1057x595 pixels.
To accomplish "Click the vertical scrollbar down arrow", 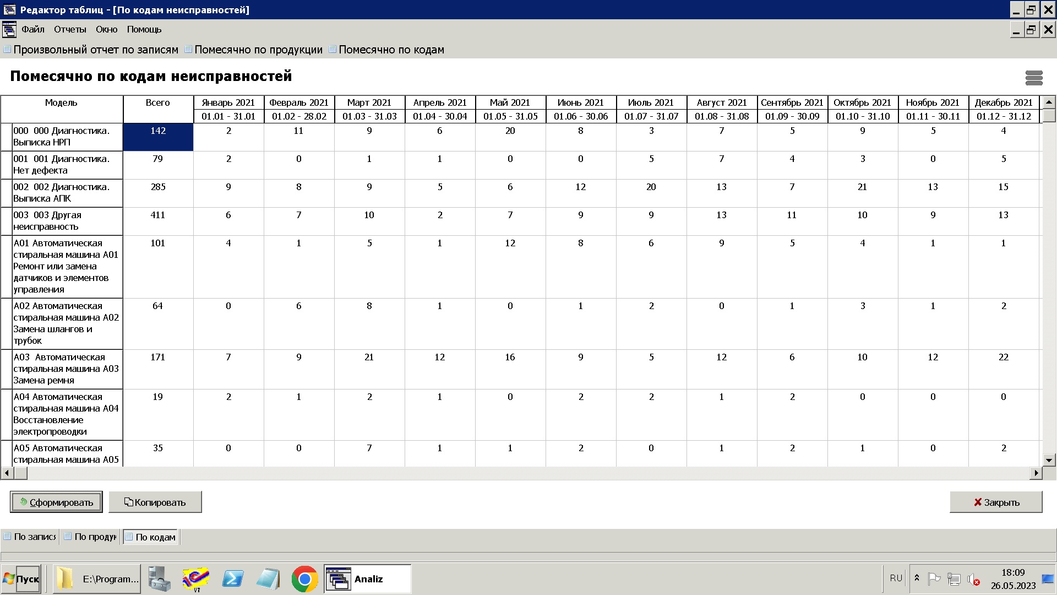I will (x=1049, y=460).
